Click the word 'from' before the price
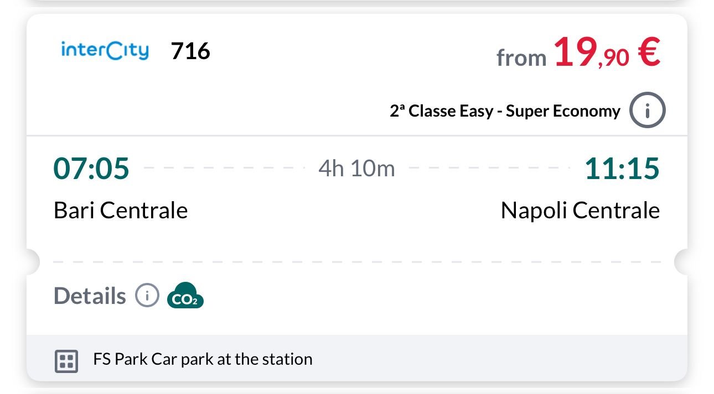The image size is (714, 394). tap(521, 57)
